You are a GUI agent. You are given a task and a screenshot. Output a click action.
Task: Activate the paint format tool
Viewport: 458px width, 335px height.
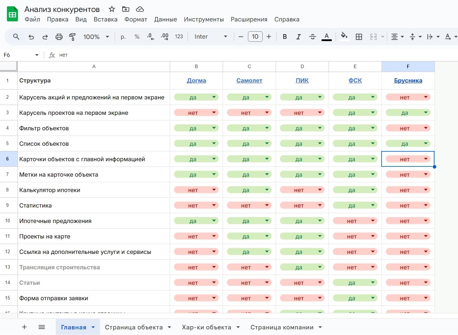pyautogui.click(x=72, y=37)
